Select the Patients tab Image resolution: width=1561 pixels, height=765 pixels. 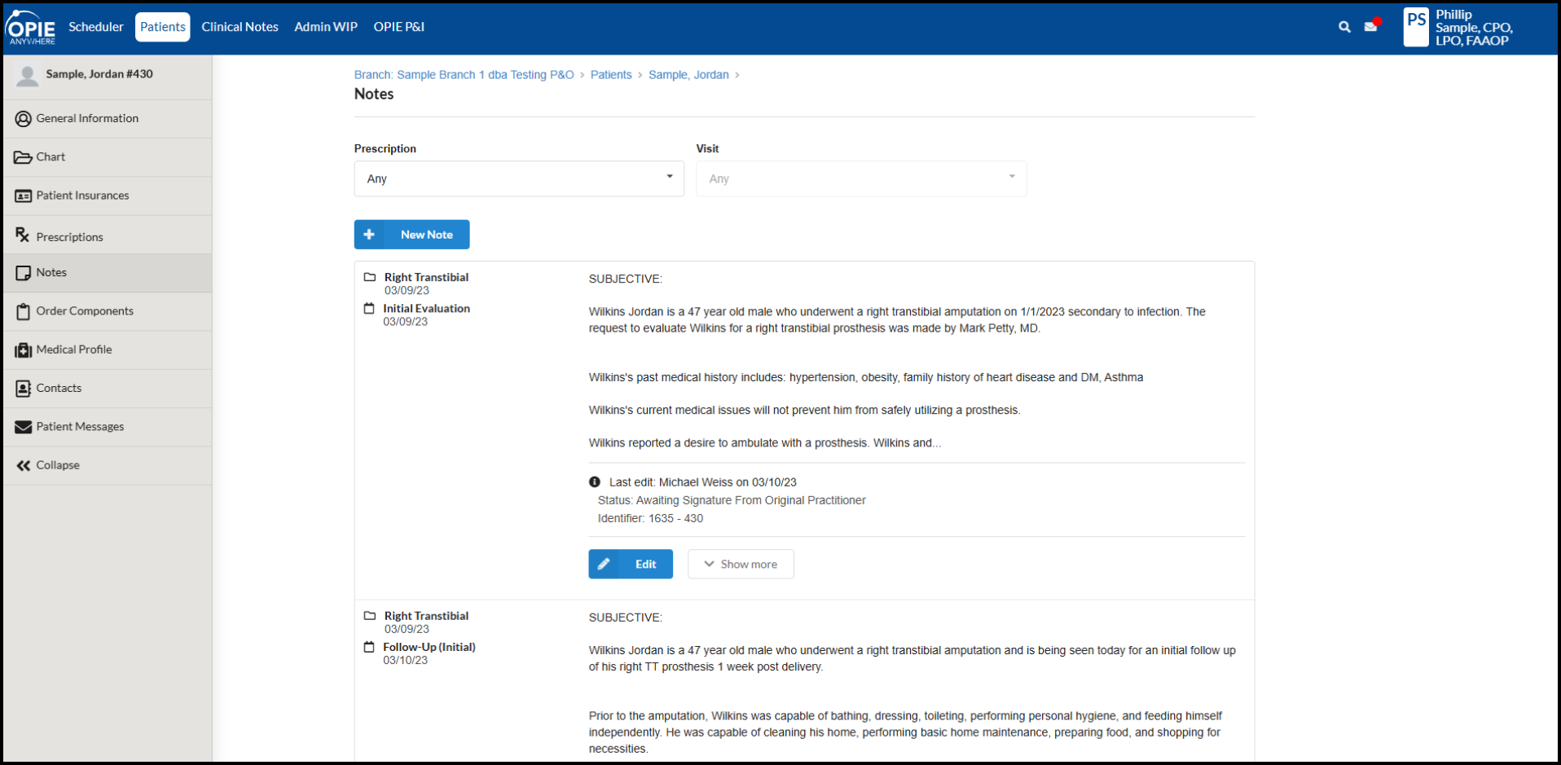[163, 27]
